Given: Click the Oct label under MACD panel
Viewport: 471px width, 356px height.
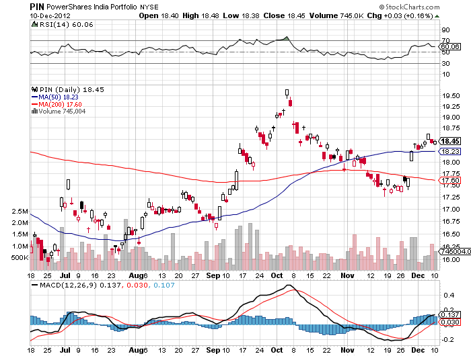Looking at the screenshot, I should (277, 350).
